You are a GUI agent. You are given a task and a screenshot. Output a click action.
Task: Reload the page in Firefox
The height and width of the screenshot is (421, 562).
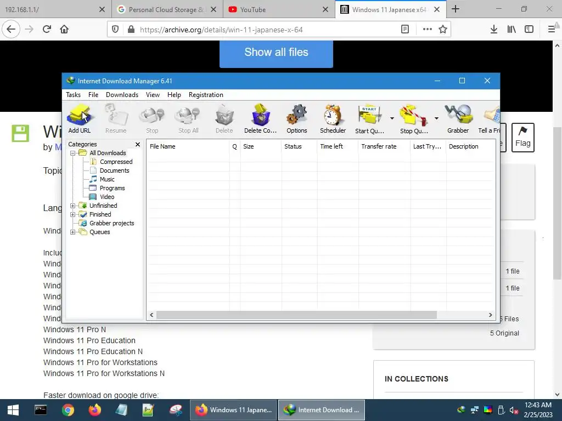[x=47, y=30]
